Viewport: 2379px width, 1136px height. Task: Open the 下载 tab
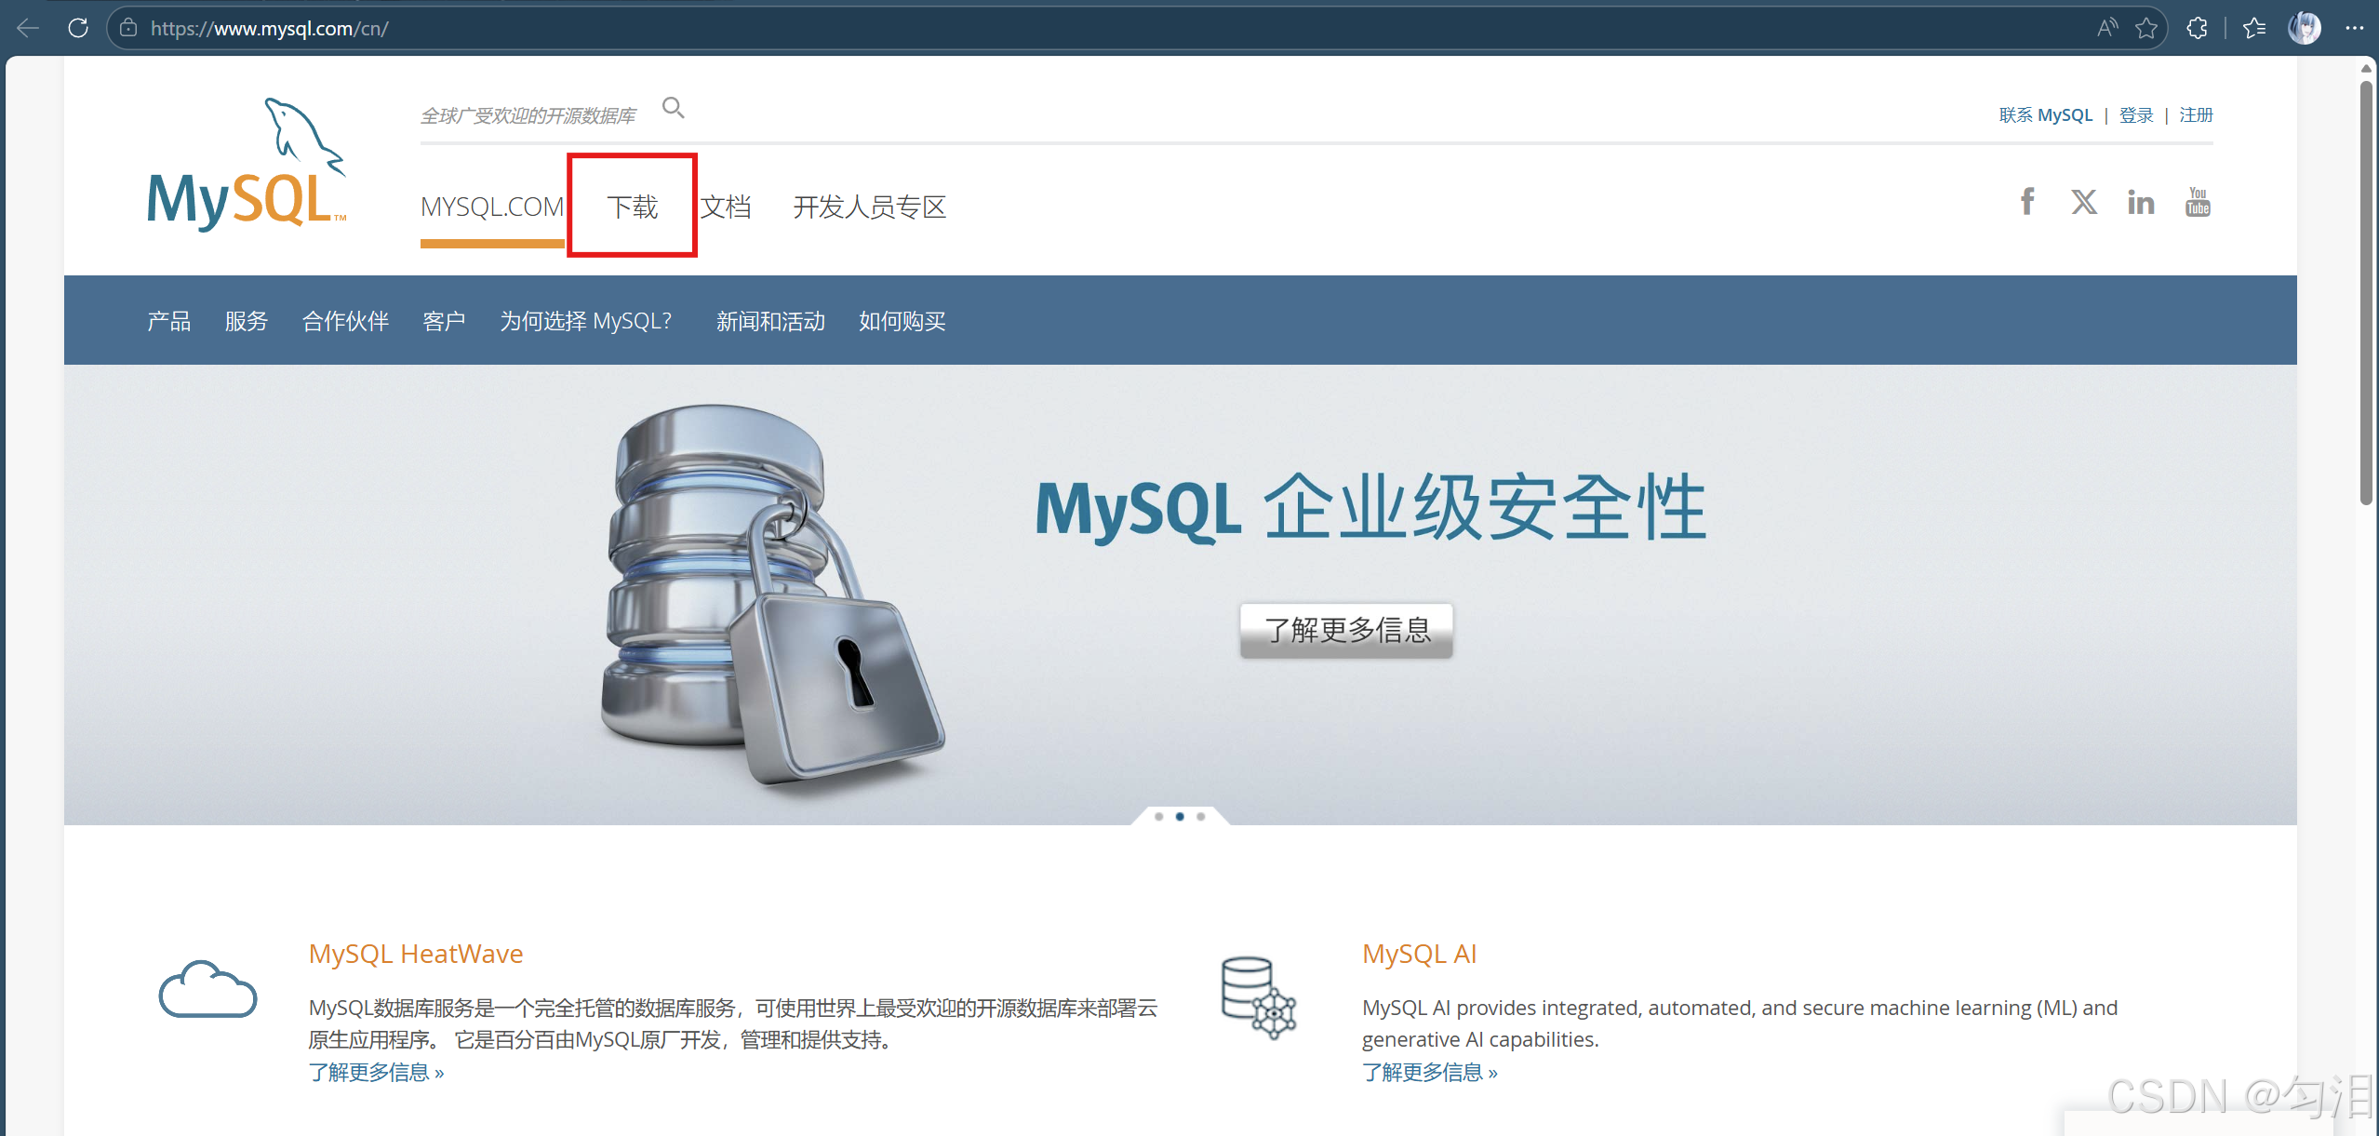[x=632, y=207]
